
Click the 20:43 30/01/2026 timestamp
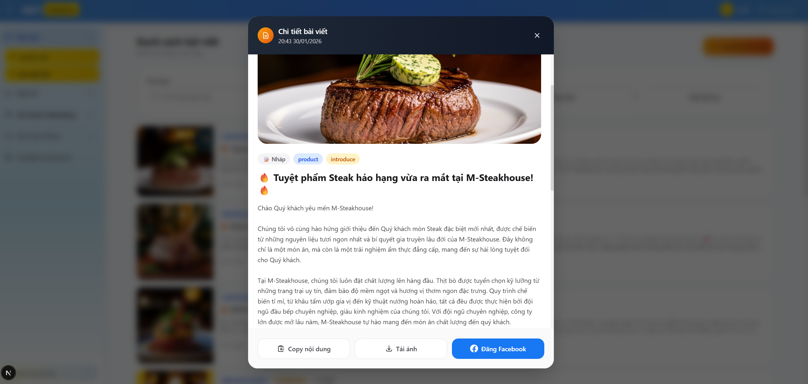pyautogui.click(x=300, y=41)
